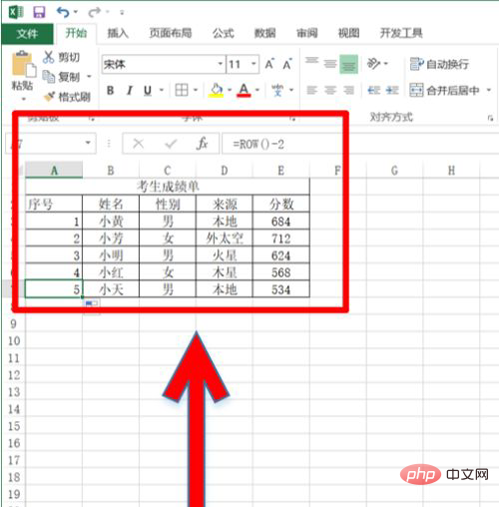499x507 pixels.
Task: Open the Name Box dropdown arrow
Action: coord(88,143)
